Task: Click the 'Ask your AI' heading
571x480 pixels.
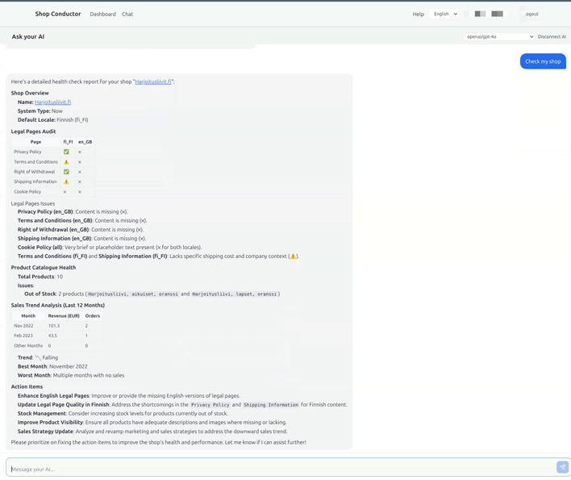Action: [x=28, y=36]
